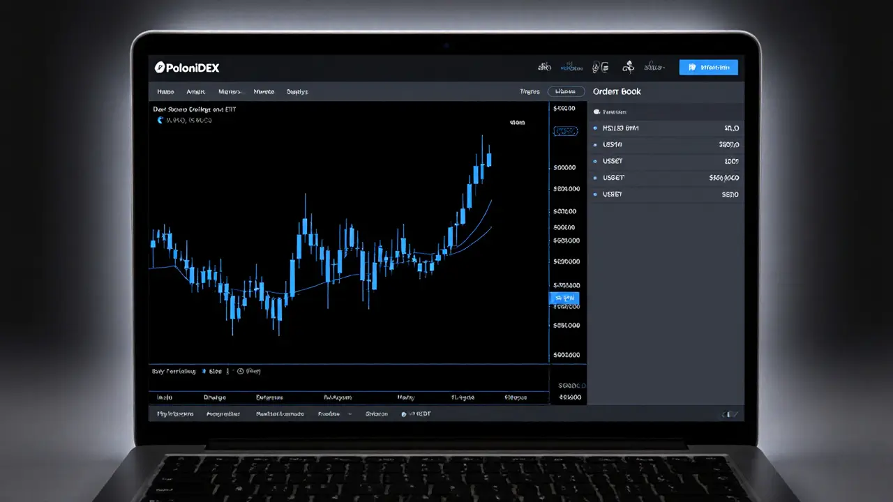Click the blue highlighted price marker on axis

pyautogui.click(x=564, y=298)
